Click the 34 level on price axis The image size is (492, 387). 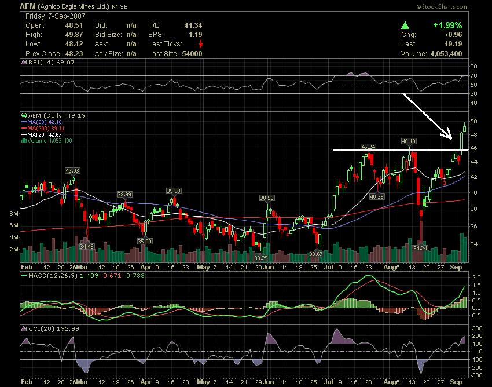[474, 244]
